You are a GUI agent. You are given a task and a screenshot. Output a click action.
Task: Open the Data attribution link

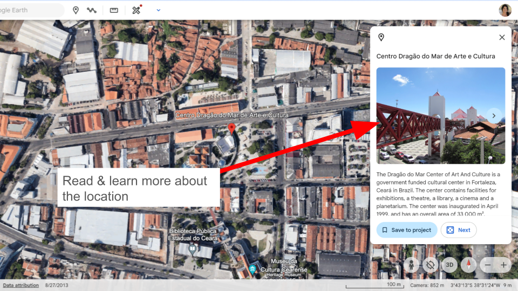click(x=21, y=285)
